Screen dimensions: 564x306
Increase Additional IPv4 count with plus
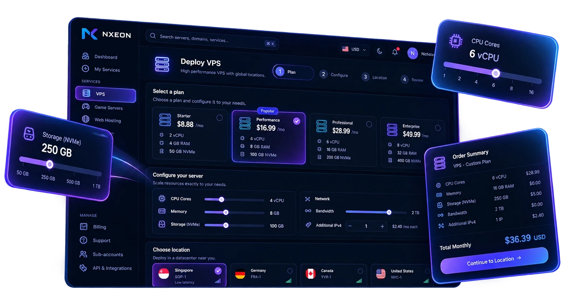(382, 226)
